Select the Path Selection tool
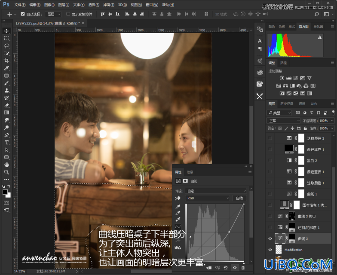337x275 pixels. (6, 150)
